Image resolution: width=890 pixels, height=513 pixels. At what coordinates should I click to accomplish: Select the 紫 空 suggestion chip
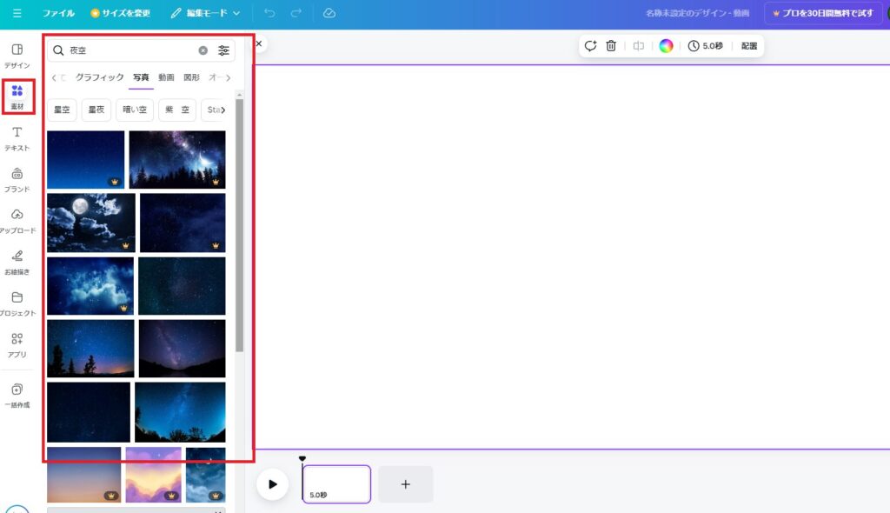point(177,110)
